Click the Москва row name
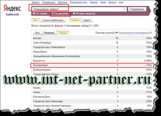The height and width of the screenshot is (116, 161). [37, 38]
